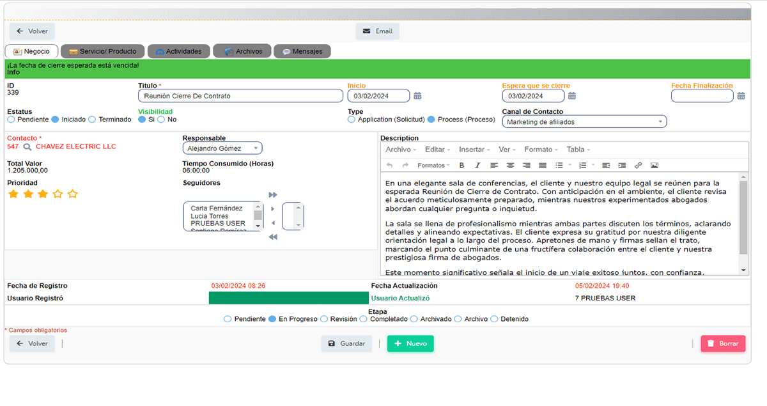Center-align description text

(510, 166)
